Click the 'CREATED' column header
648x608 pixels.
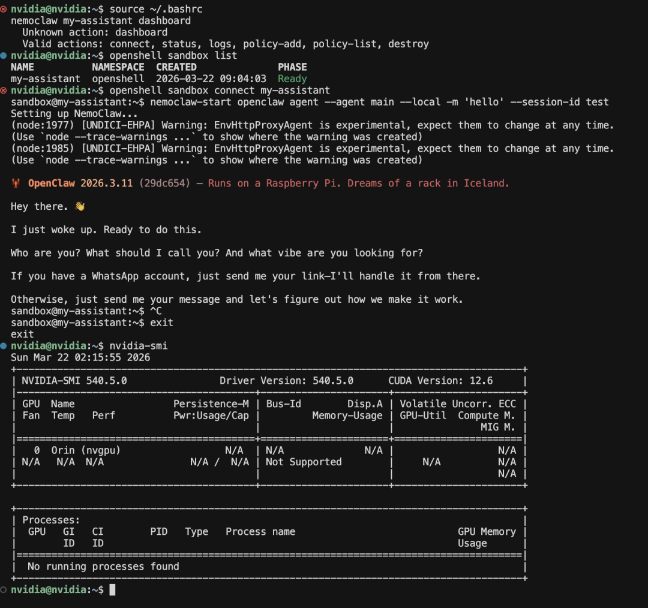coord(176,67)
